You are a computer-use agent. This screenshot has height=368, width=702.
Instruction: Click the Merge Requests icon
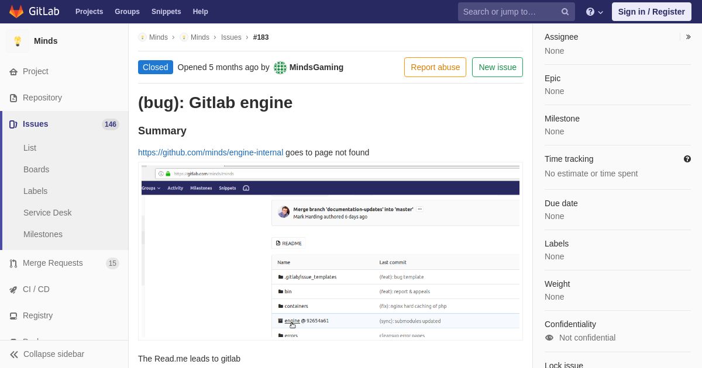[13, 263]
